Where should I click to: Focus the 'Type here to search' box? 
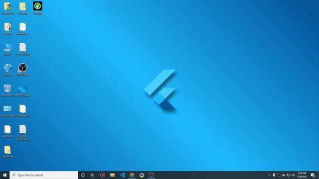pos(44,175)
